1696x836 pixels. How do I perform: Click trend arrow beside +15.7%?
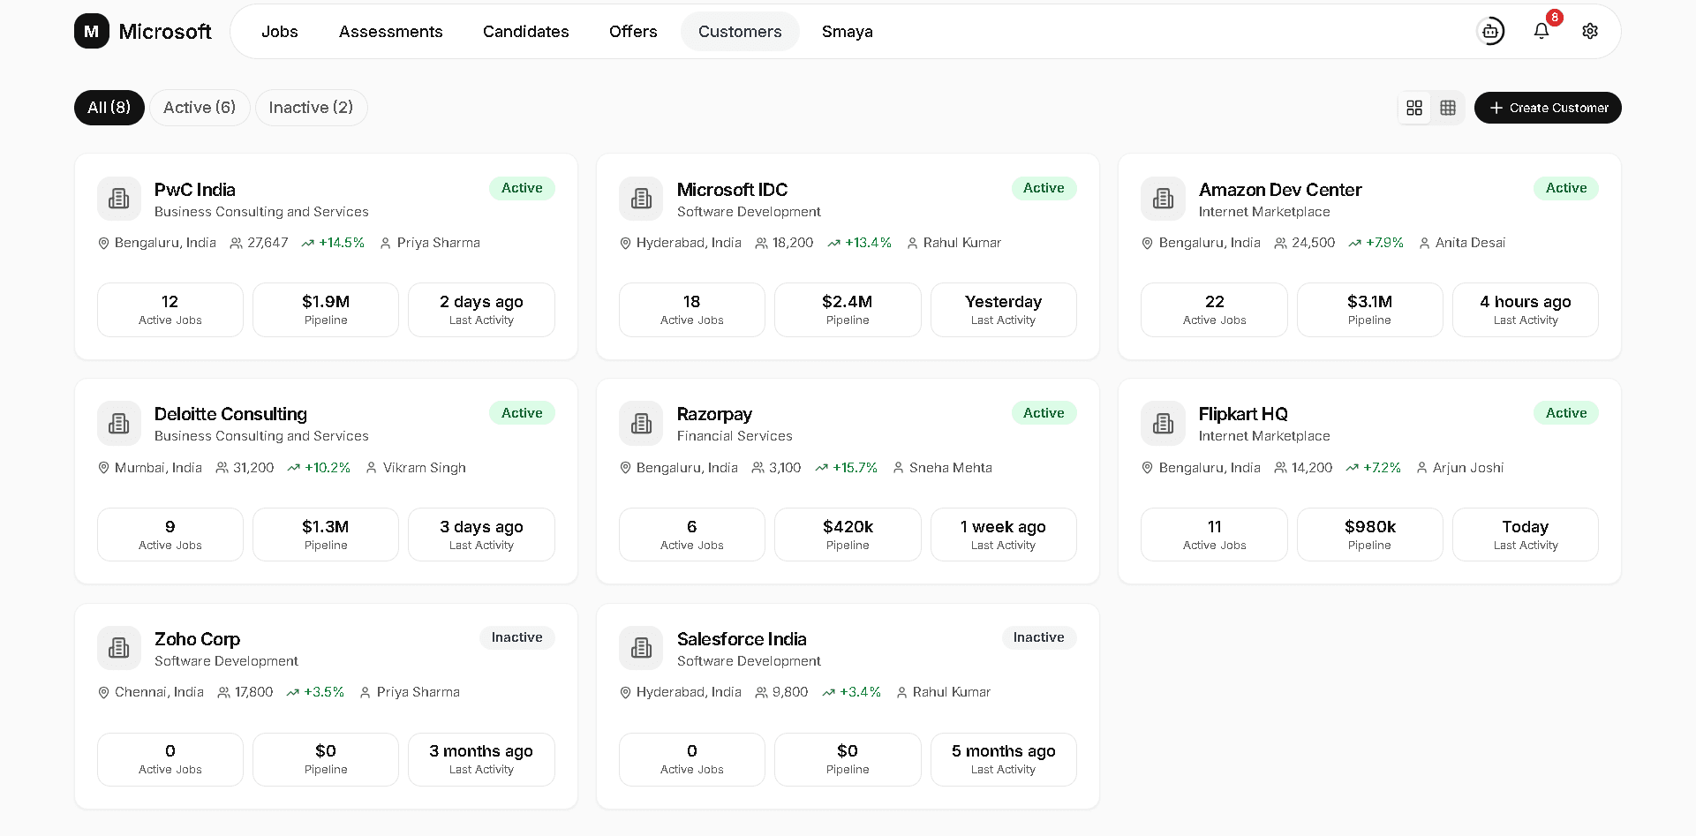pos(821,468)
